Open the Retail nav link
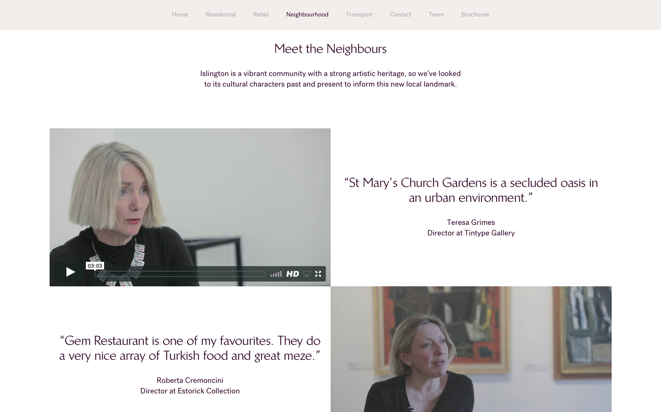The width and height of the screenshot is (661, 412). [x=261, y=14]
